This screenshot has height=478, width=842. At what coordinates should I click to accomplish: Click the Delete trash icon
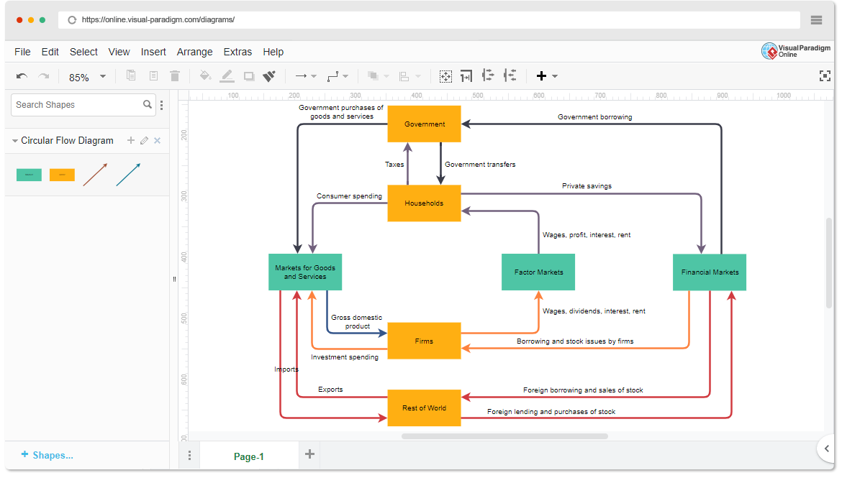coord(175,75)
